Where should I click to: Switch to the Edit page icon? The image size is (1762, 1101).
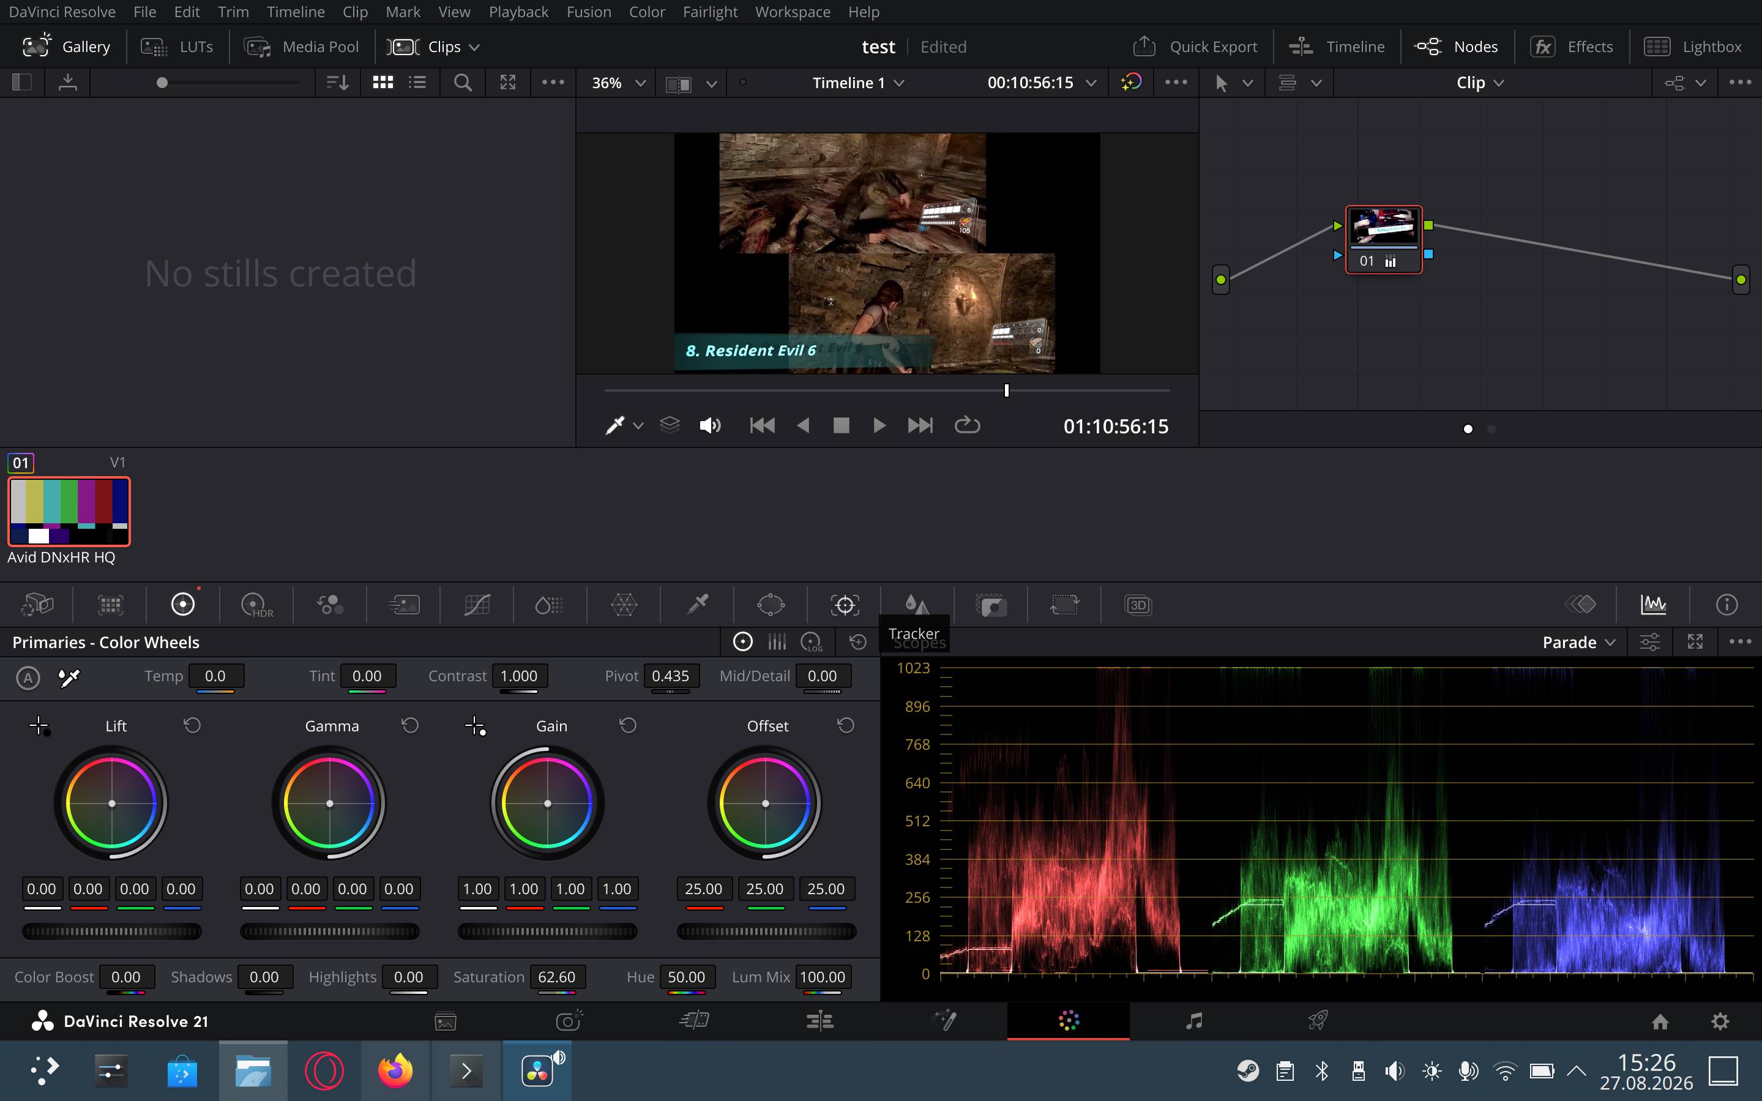point(820,1021)
